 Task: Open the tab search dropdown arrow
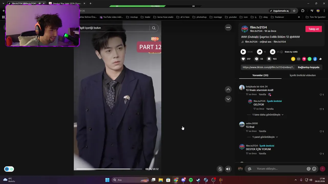coord(3,3)
